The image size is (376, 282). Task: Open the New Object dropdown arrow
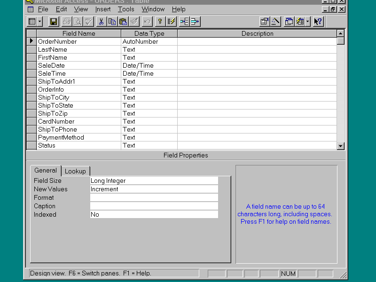click(x=307, y=22)
